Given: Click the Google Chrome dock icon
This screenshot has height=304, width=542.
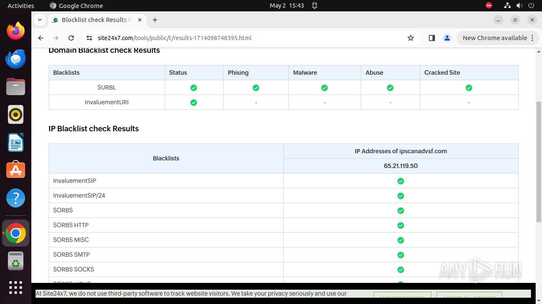Looking at the screenshot, I should point(16,233).
